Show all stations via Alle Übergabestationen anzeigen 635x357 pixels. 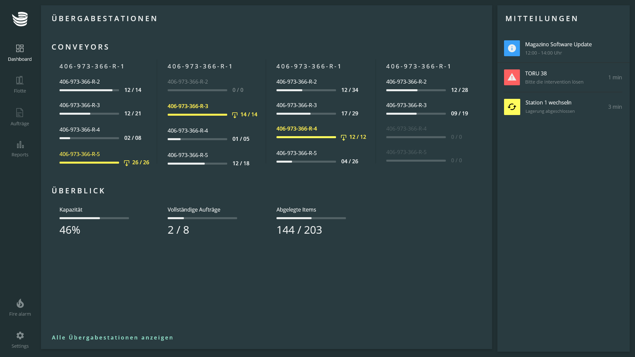coord(112,337)
